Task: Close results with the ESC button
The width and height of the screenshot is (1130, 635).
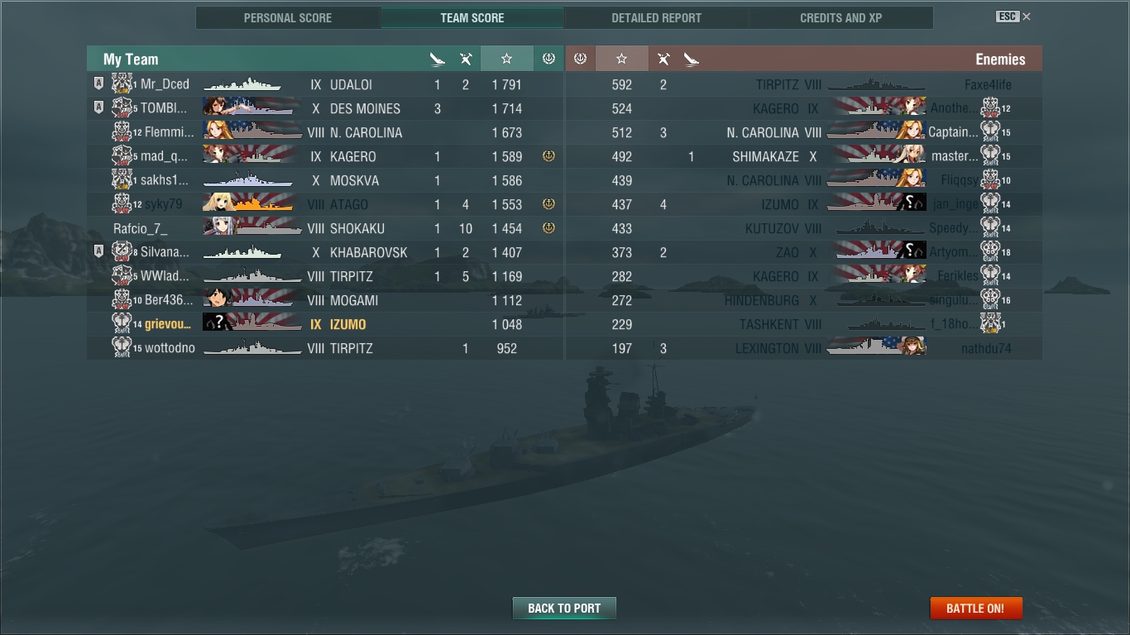Action: (x=1013, y=17)
